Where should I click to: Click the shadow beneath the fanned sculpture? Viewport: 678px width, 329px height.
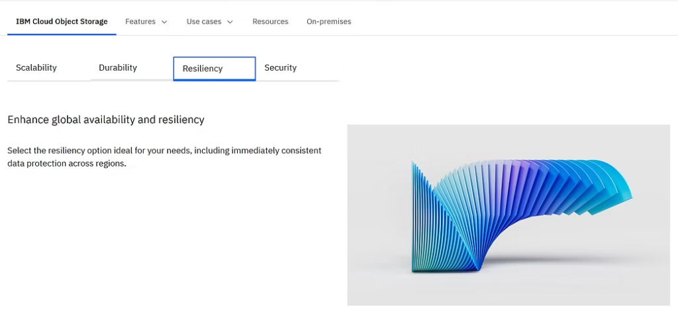(x=562, y=261)
